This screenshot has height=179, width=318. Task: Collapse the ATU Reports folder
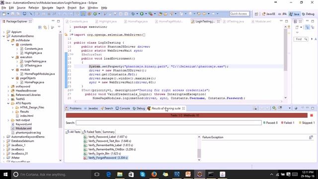coord(8,103)
